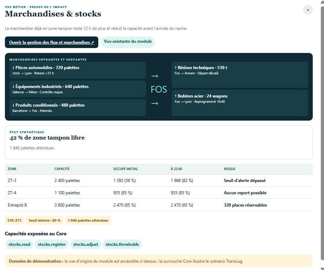Click the Données de démonstration notice
The width and height of the screenshot is (324, 270).
159,261
